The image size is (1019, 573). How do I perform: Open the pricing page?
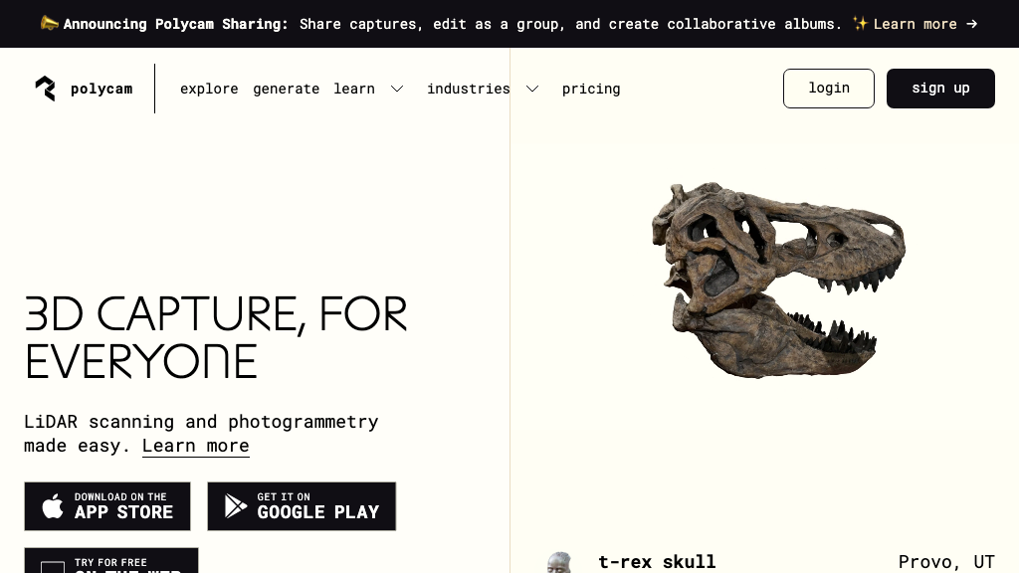tap(591, 89)
